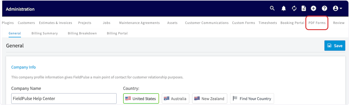Switch to the Timesheets tab

pos(268,23)
